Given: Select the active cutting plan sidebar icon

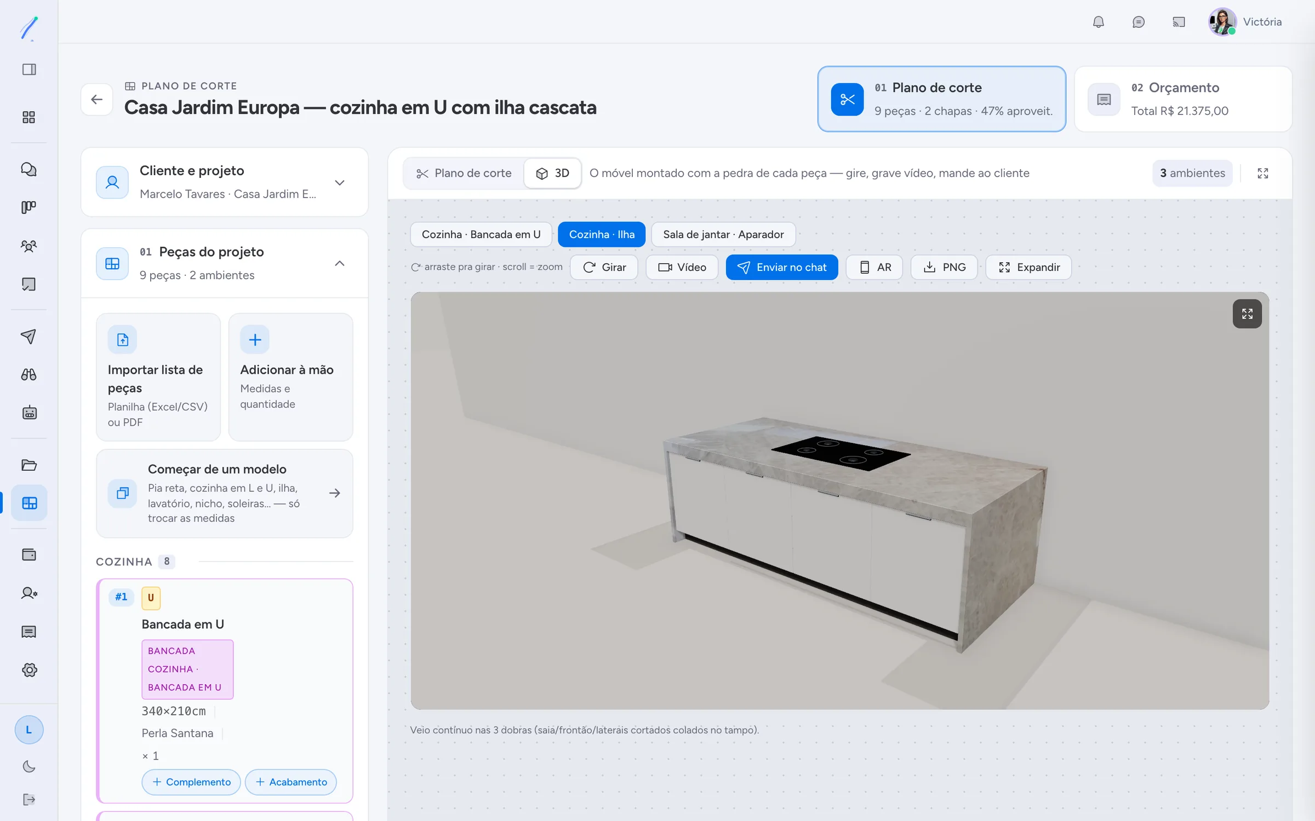Looking at the screenshot, I should [x=29, y=503].
